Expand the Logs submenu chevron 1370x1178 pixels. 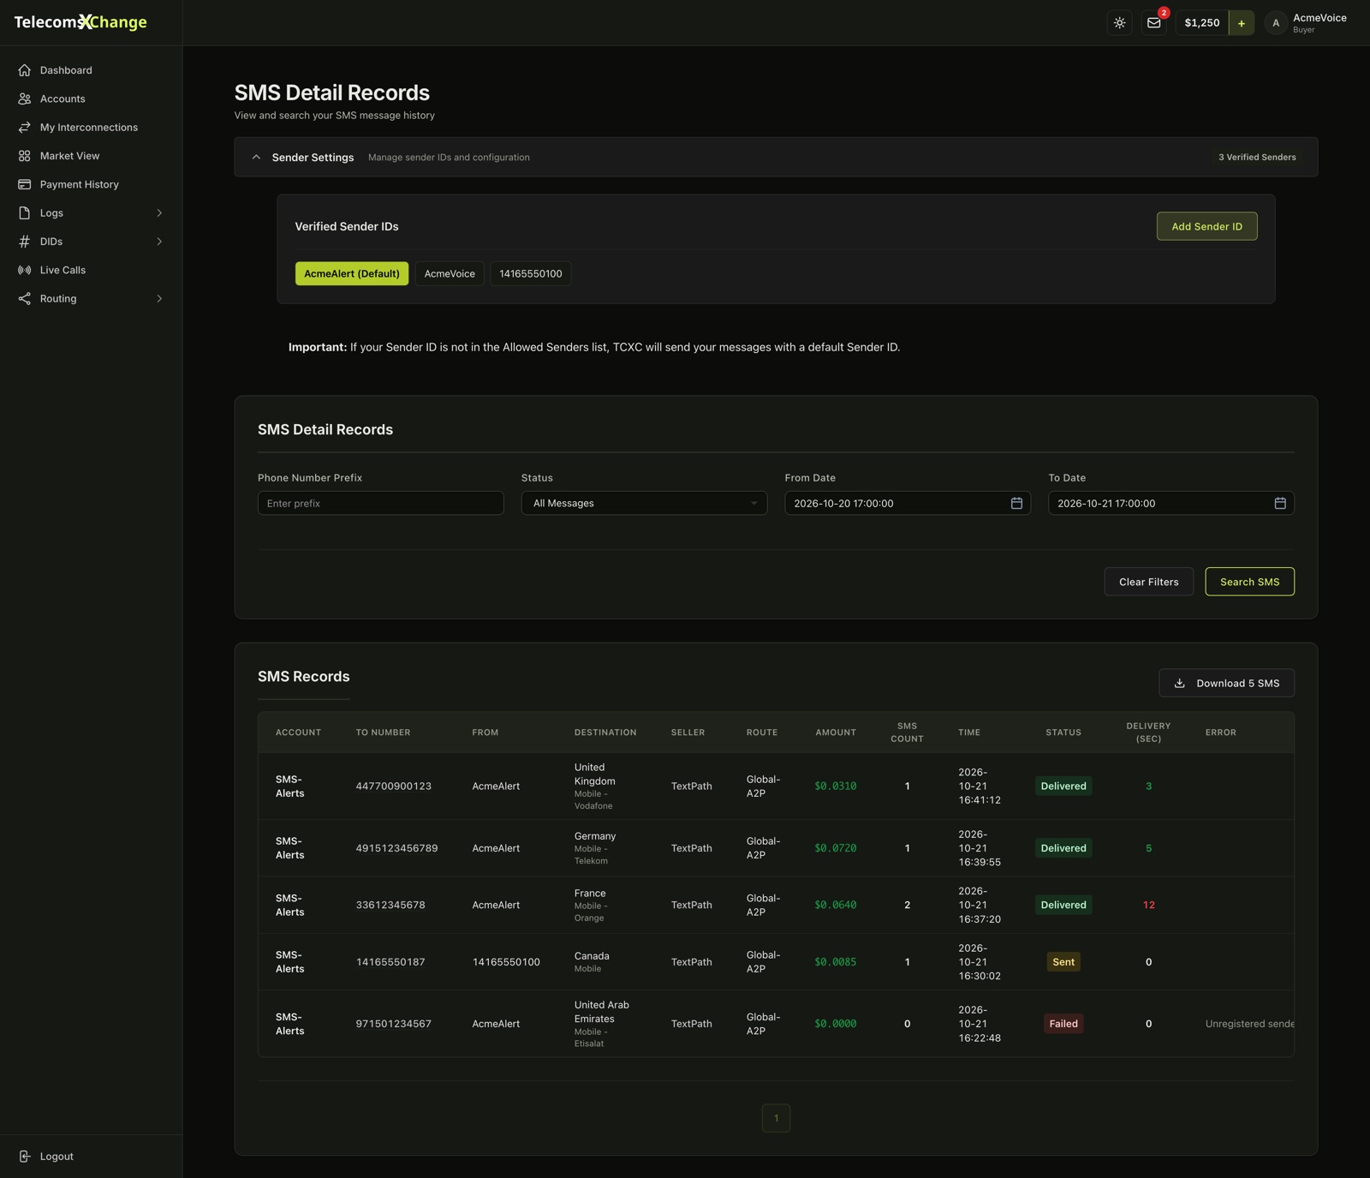159,212
